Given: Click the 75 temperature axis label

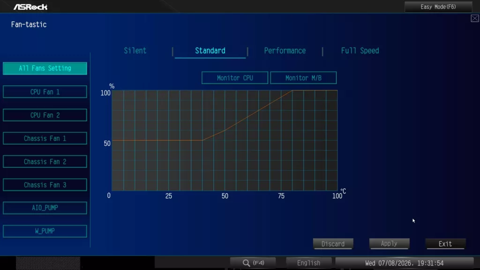Looking at the screenshot, I should click(281, 196).
